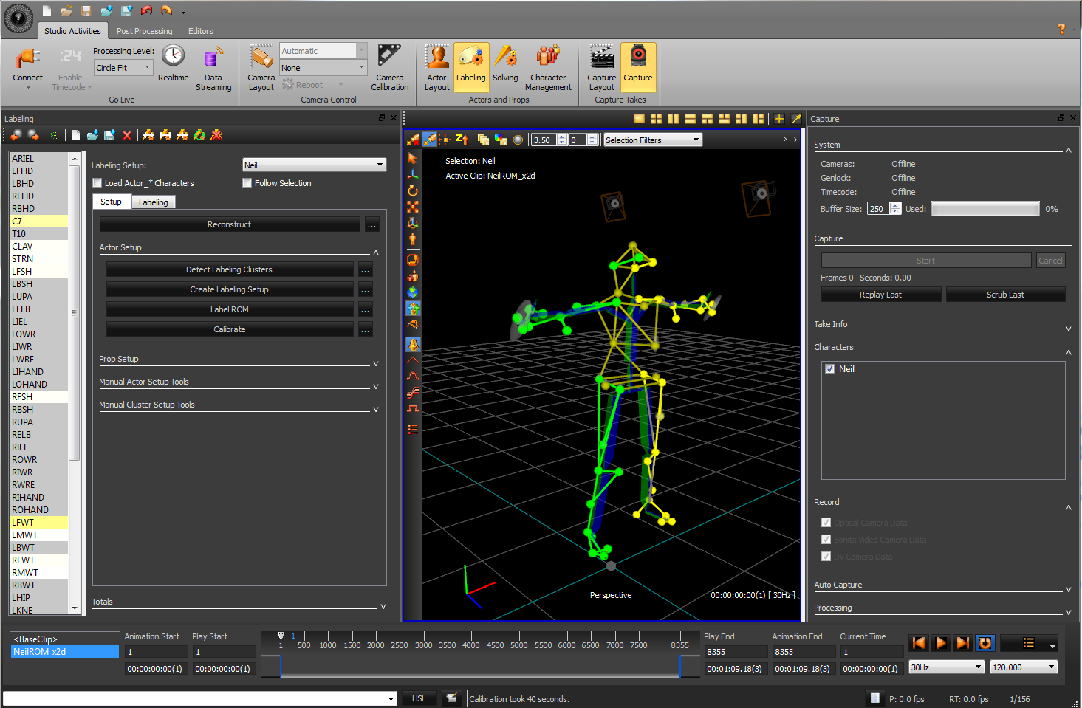The width and height of the screenshot is (1082, 708).
Task: Switch to the Post Processing ribbon tab
Action: coord(144,31)
